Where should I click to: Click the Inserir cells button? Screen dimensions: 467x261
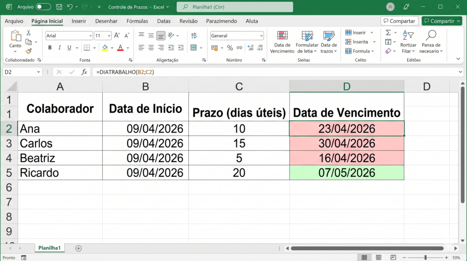click(359, 32)
